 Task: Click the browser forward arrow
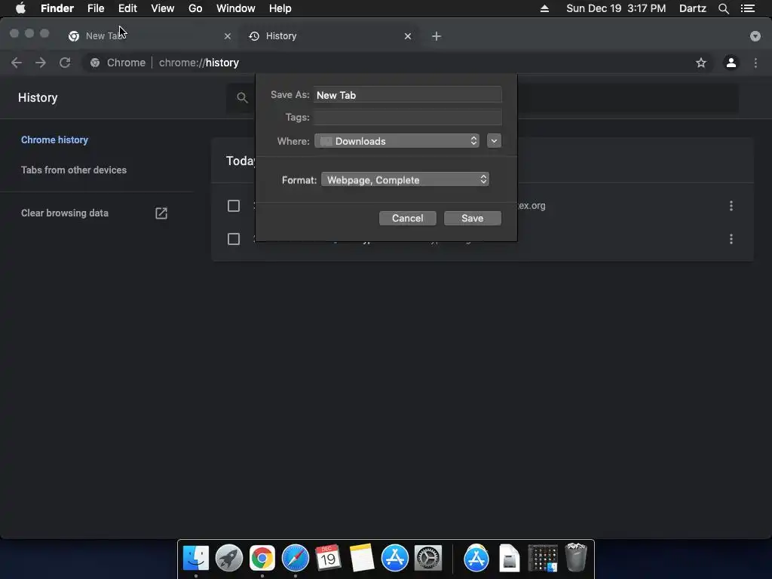41,63
